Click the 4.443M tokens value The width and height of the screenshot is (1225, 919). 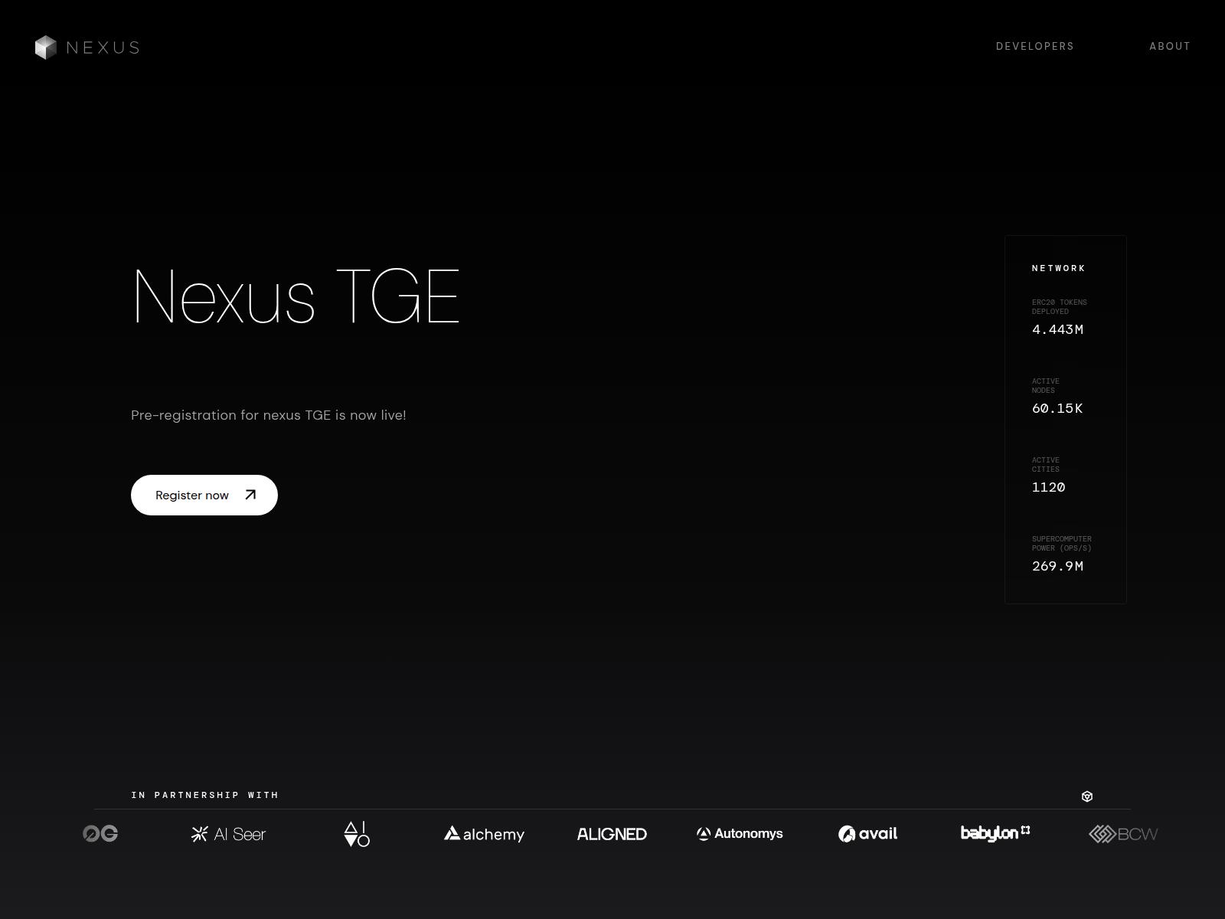click(x=1057, y=329)
